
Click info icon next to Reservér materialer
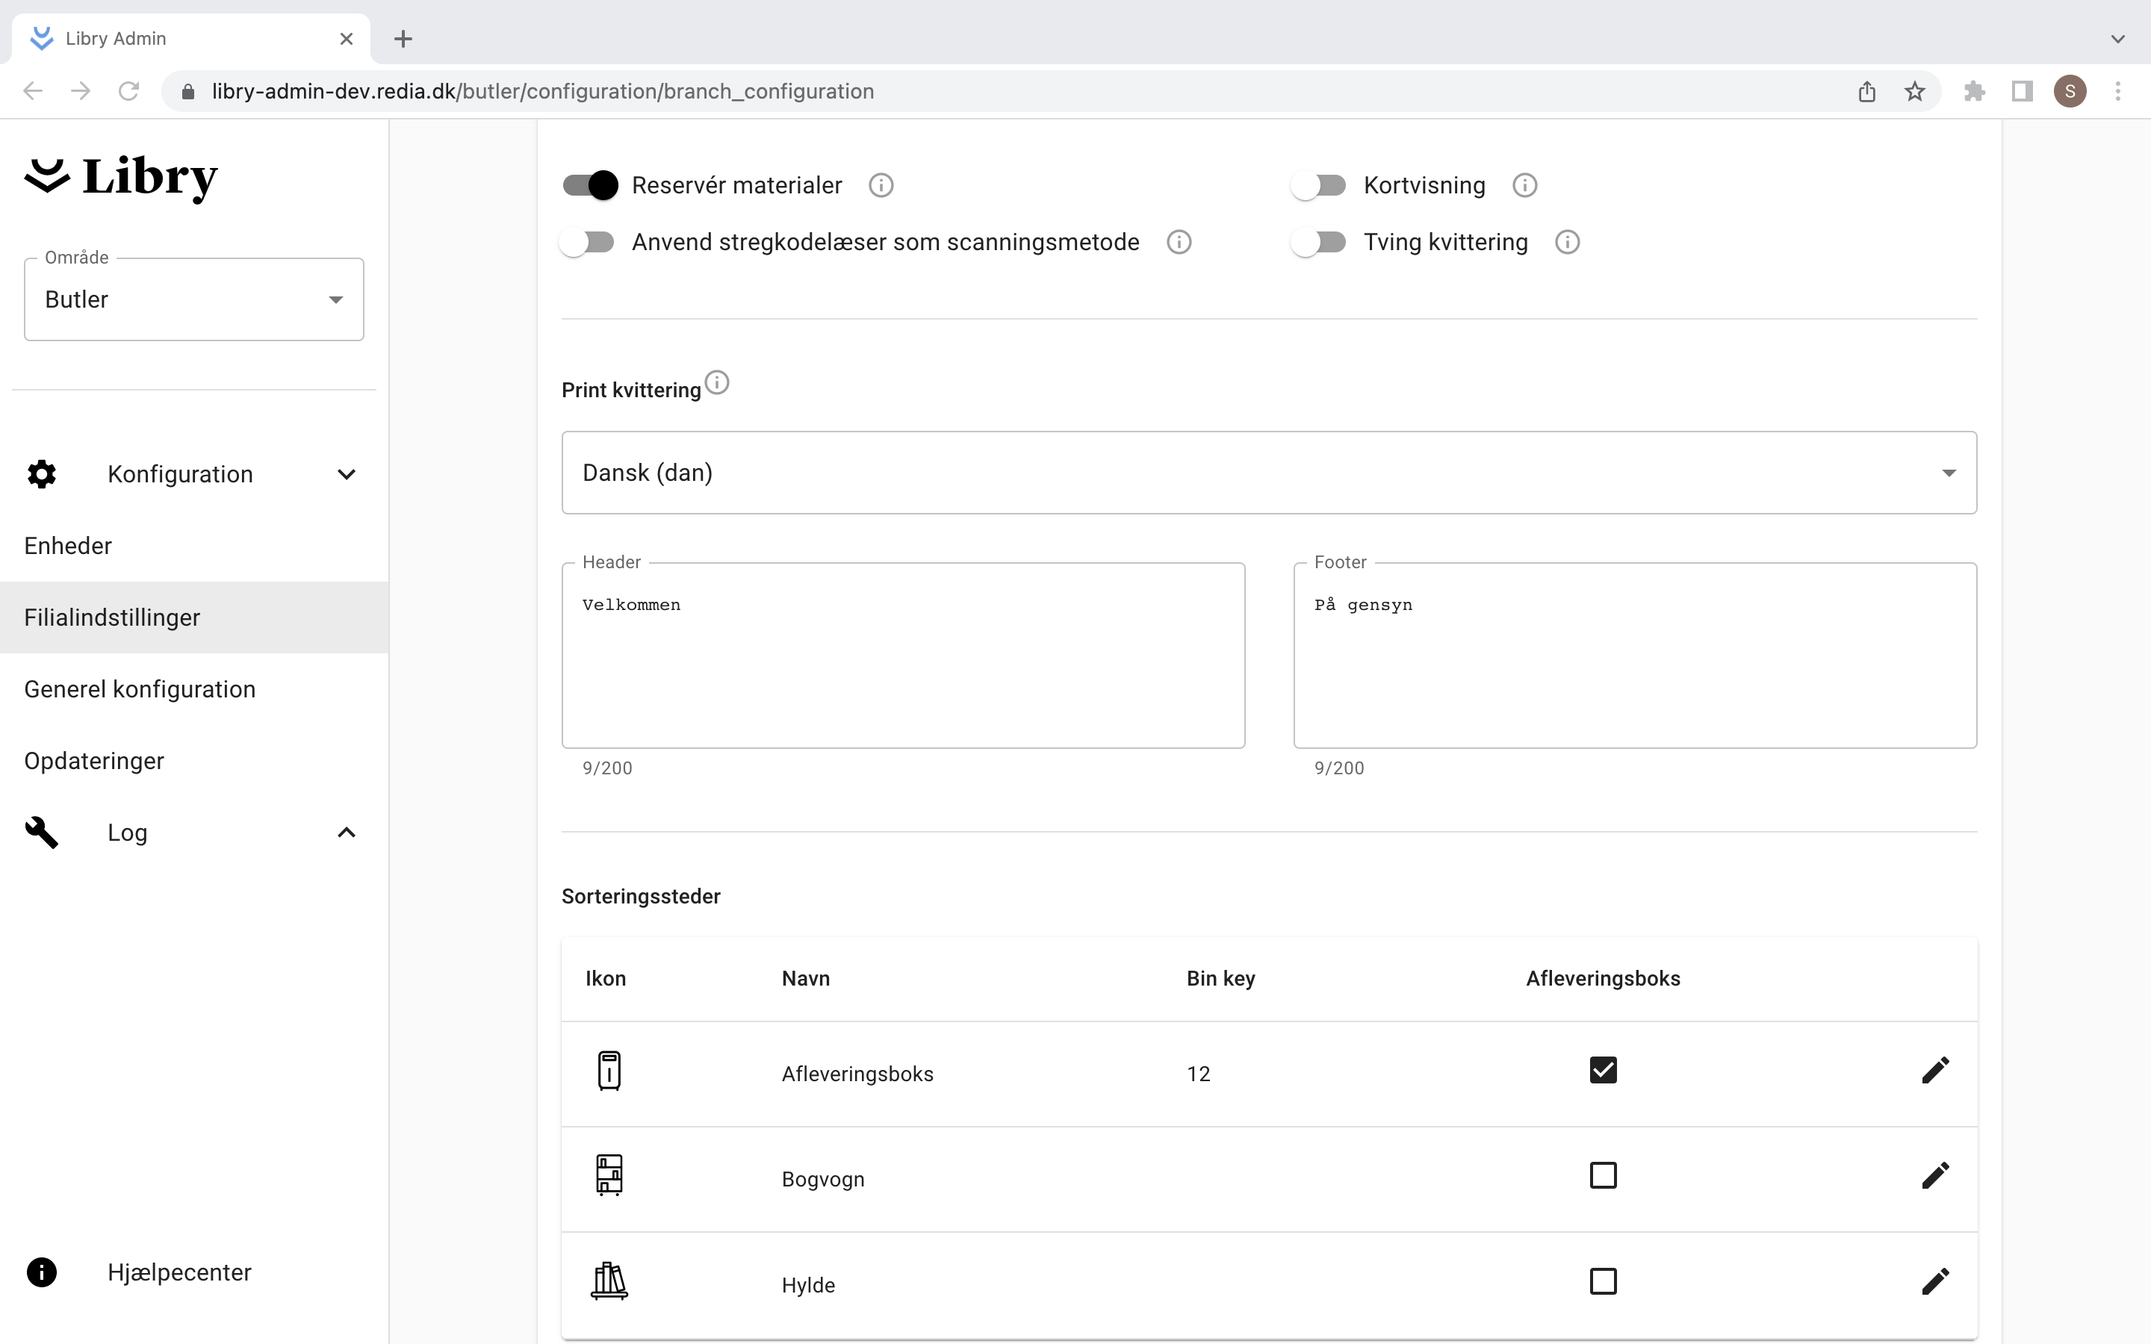(x=880, y=186)
